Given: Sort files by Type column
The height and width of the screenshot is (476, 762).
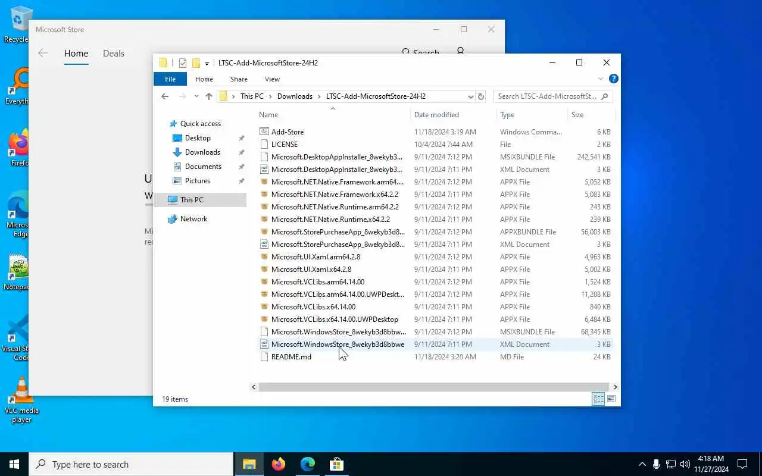Looking at the screenshot, I should tap(507, 115).
